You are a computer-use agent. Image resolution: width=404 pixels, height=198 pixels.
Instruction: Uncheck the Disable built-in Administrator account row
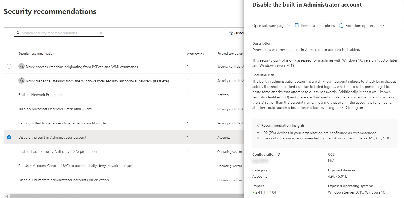click(9, 137)
